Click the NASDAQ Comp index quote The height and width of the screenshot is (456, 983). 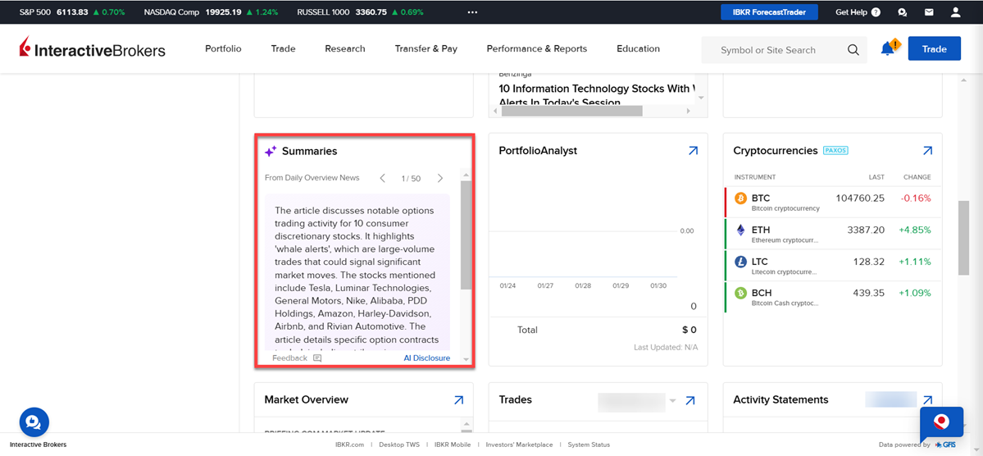212,12
